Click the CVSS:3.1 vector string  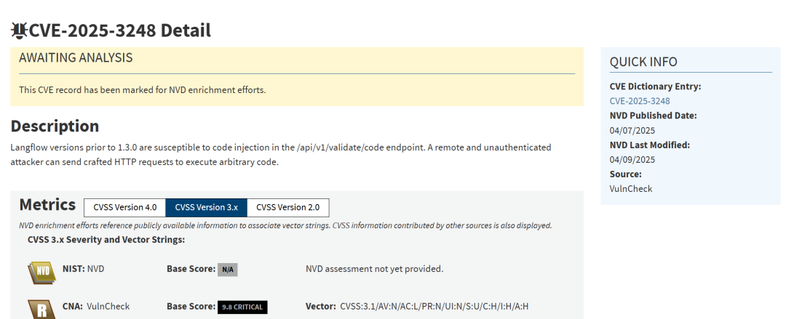(x=434, y=306)
